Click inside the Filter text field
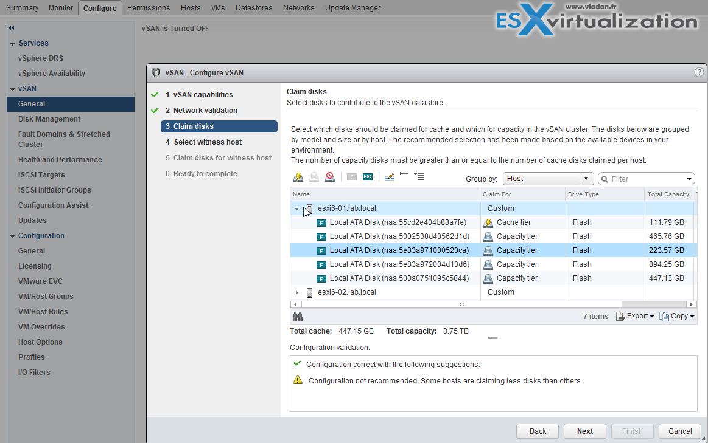This screenshot has height=443, width=708. 647,179
